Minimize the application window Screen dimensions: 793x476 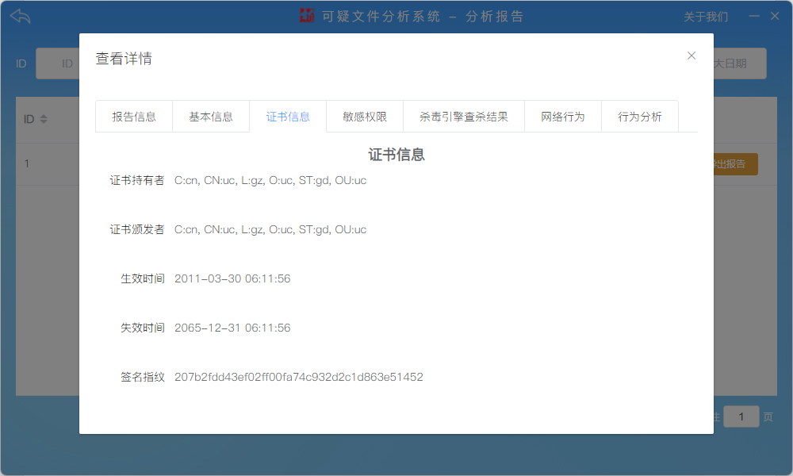(754, 16)
